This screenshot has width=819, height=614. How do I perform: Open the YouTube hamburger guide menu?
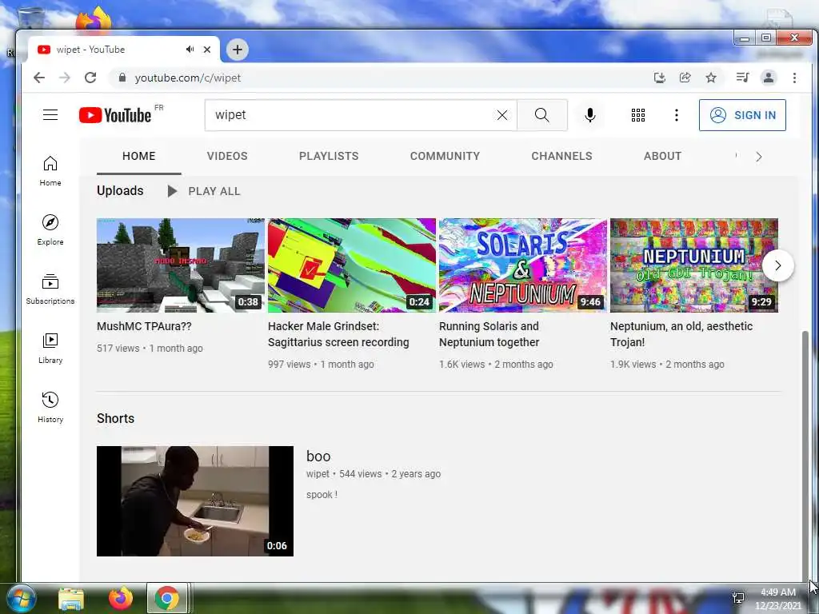(x=50, y=115)
